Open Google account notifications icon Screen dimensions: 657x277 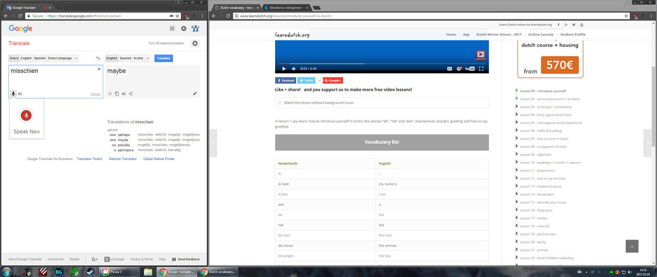pos(184,29)
